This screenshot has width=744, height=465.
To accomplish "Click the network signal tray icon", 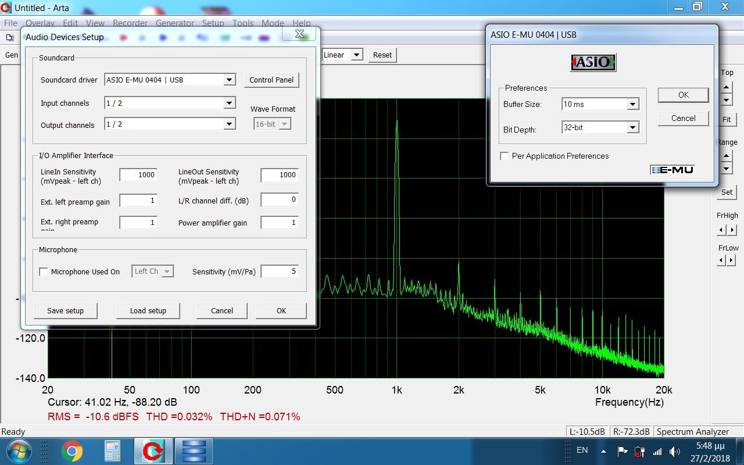I will tap(657, 451).
